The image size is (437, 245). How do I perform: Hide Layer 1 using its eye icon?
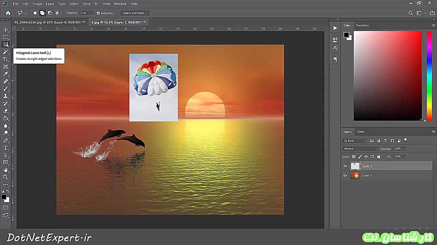point(345,166)
